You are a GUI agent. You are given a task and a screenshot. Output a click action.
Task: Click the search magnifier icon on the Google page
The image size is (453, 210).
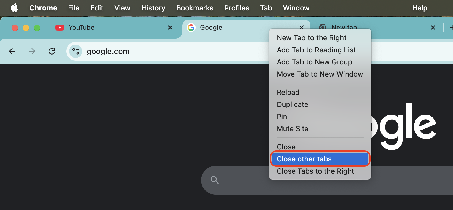[215, 180]
